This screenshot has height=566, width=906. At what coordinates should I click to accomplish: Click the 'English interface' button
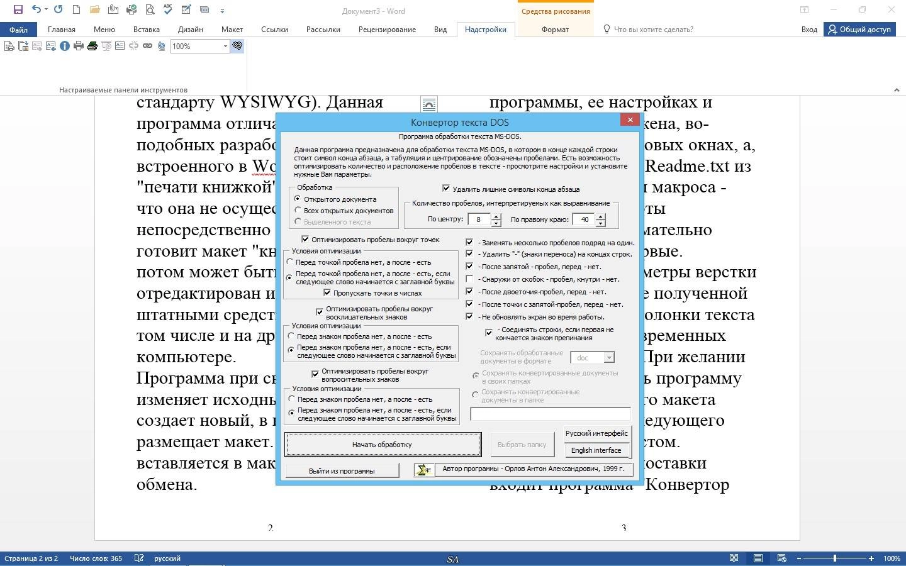pyautogui.click(x=596, y=450)
